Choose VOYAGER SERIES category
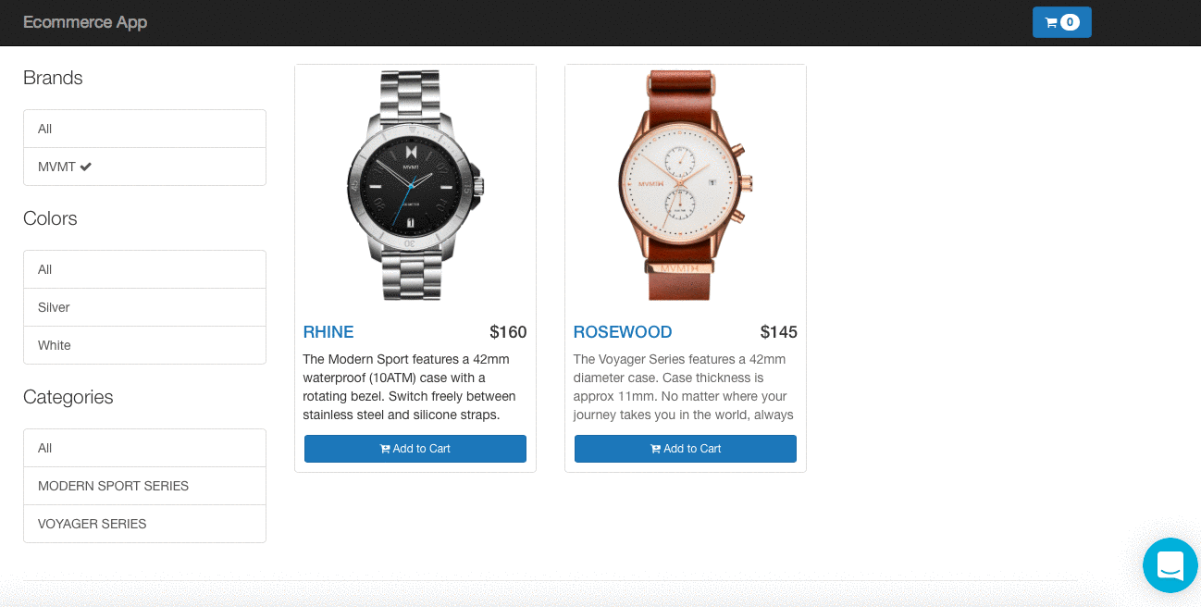 click(x=144, y=524)
